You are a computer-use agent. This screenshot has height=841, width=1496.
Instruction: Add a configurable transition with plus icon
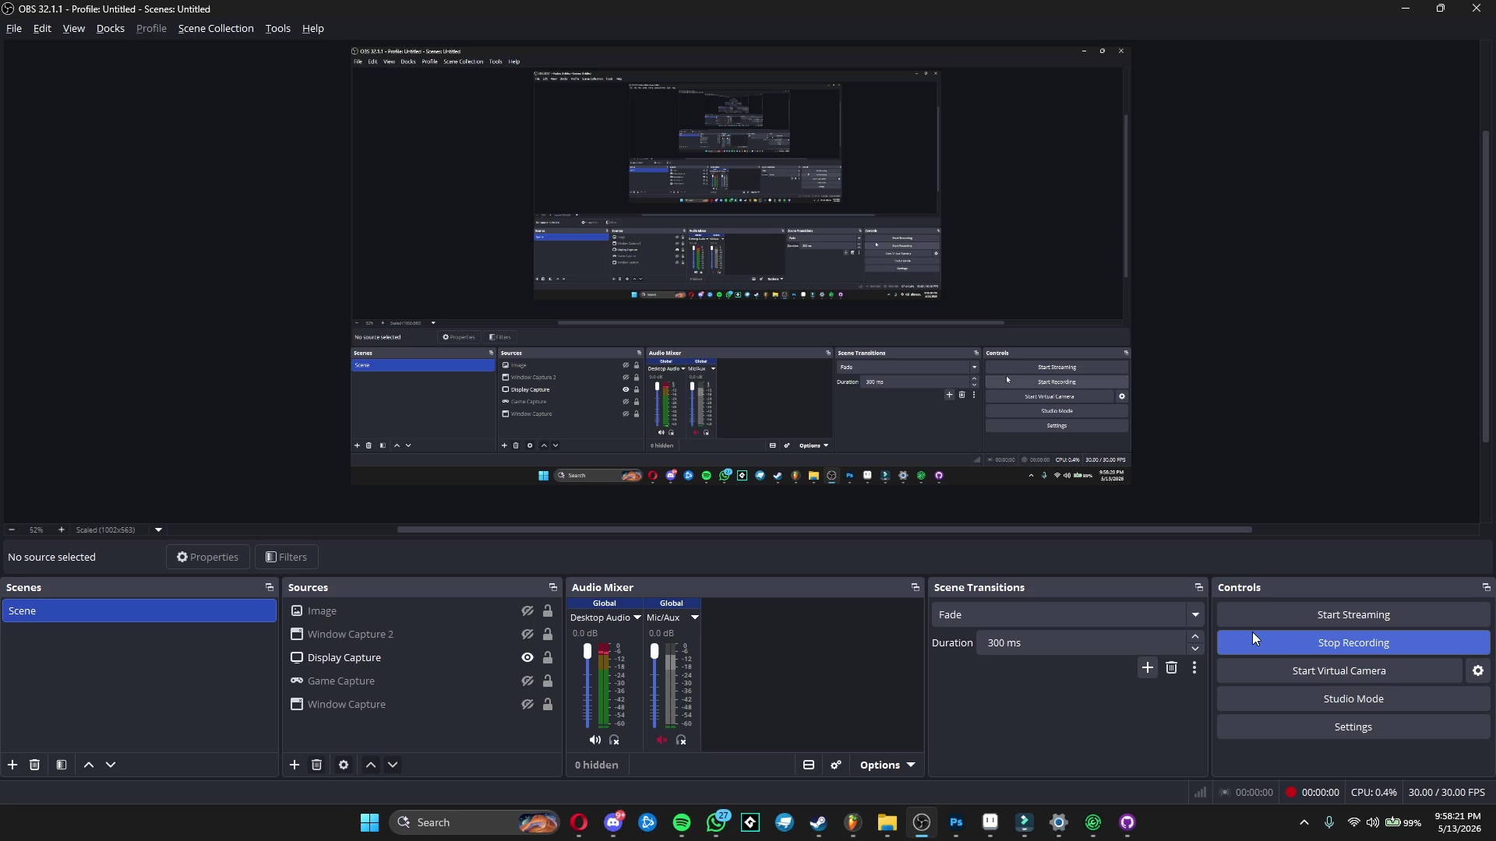click(1148, 667)
